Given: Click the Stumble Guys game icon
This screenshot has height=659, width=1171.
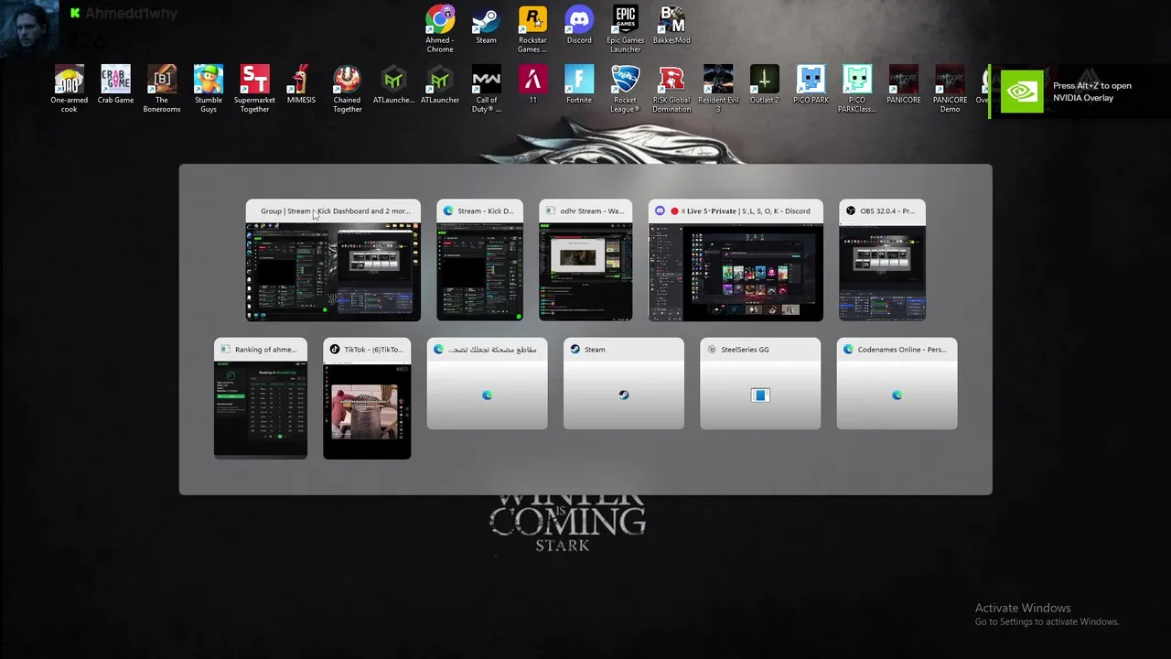Looking at the screenshot, I should point(209,89).
